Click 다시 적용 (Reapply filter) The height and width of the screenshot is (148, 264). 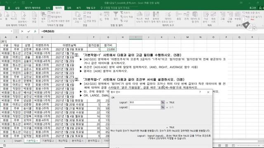point(127,17)
